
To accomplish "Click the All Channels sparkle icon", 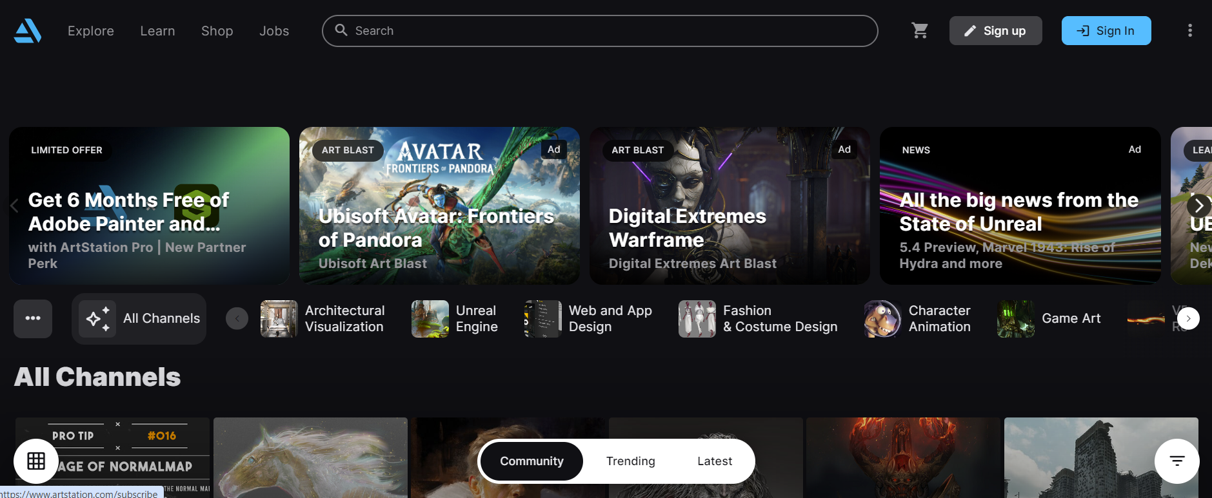I will click(x=97, y=318).
